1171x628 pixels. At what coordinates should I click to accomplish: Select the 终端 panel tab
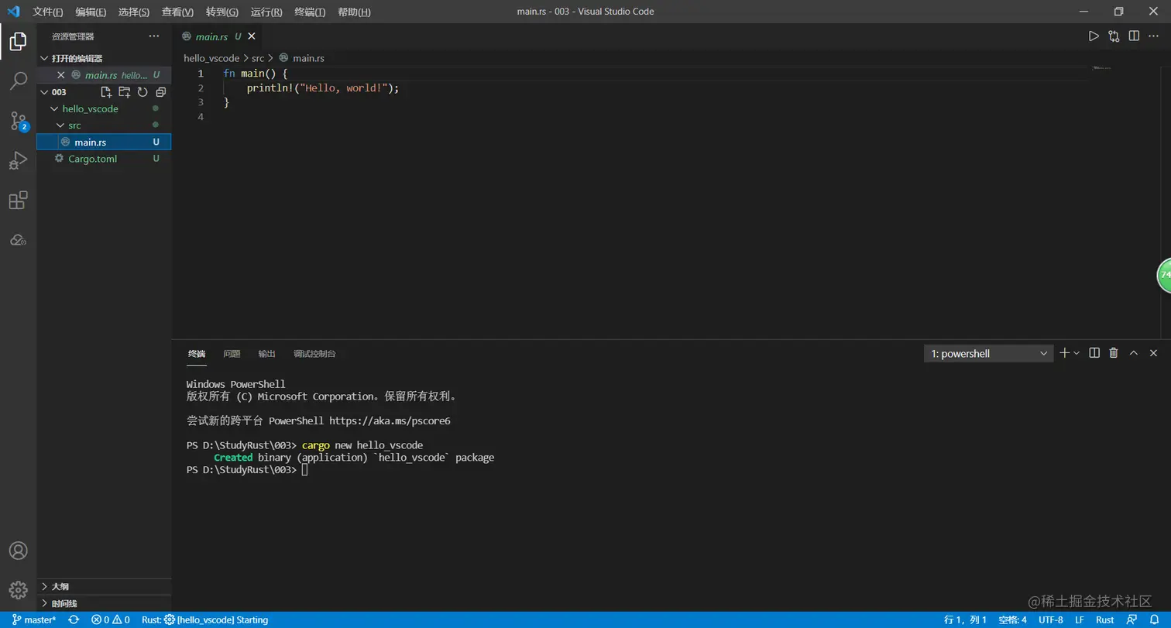[x=197, y=353]
